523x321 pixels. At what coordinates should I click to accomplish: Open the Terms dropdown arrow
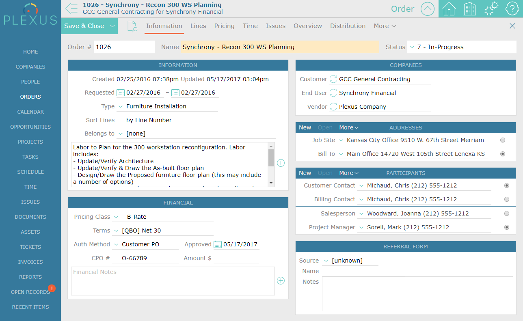point(116,231)
